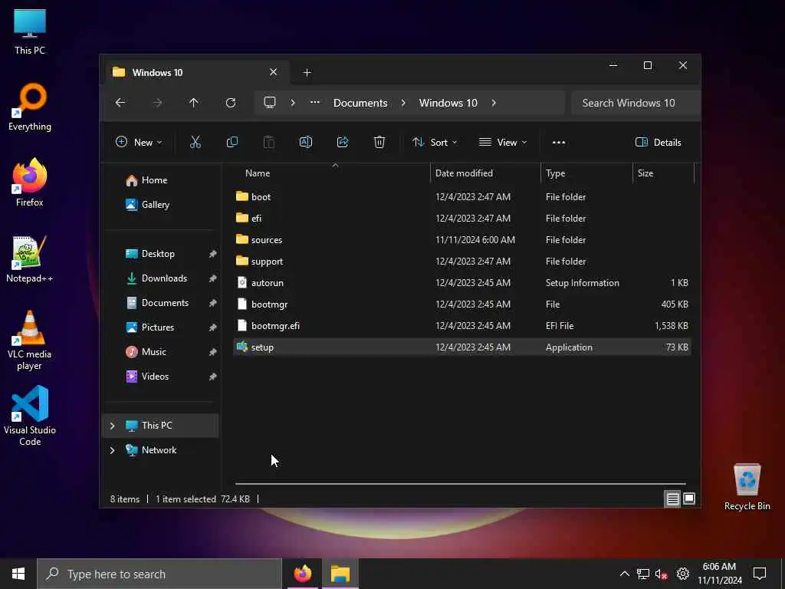Click chevron after Documents breadcrumb
The width and height of the screenshot is (785, 589).
coord(403,103)
